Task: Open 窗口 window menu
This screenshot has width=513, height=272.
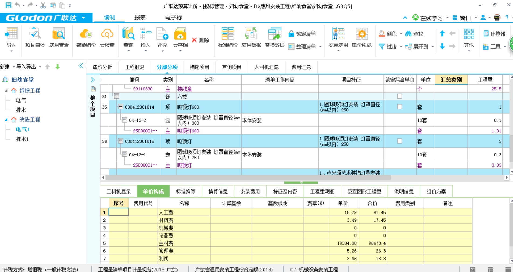Action: (462, 18)
